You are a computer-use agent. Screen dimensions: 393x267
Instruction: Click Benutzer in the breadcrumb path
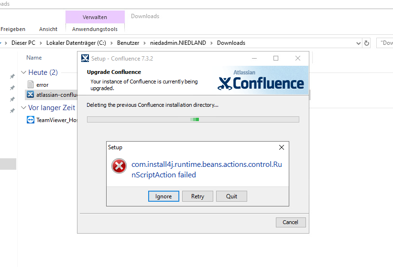(128, 43)
